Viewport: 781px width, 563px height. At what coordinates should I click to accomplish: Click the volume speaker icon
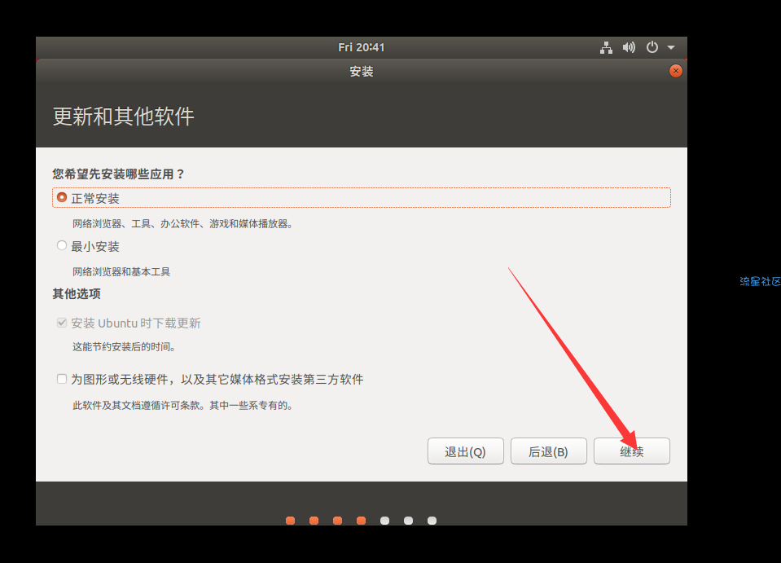pos(629,47)
